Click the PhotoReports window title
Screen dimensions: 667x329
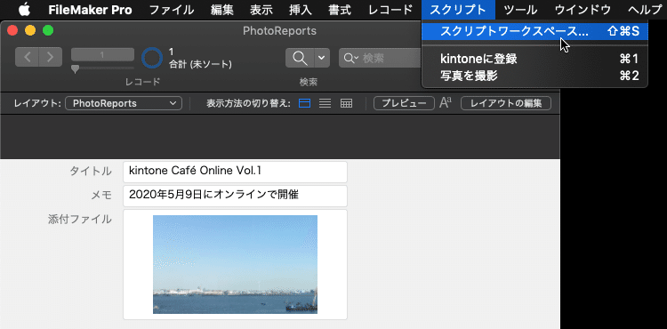coord(279,31)
